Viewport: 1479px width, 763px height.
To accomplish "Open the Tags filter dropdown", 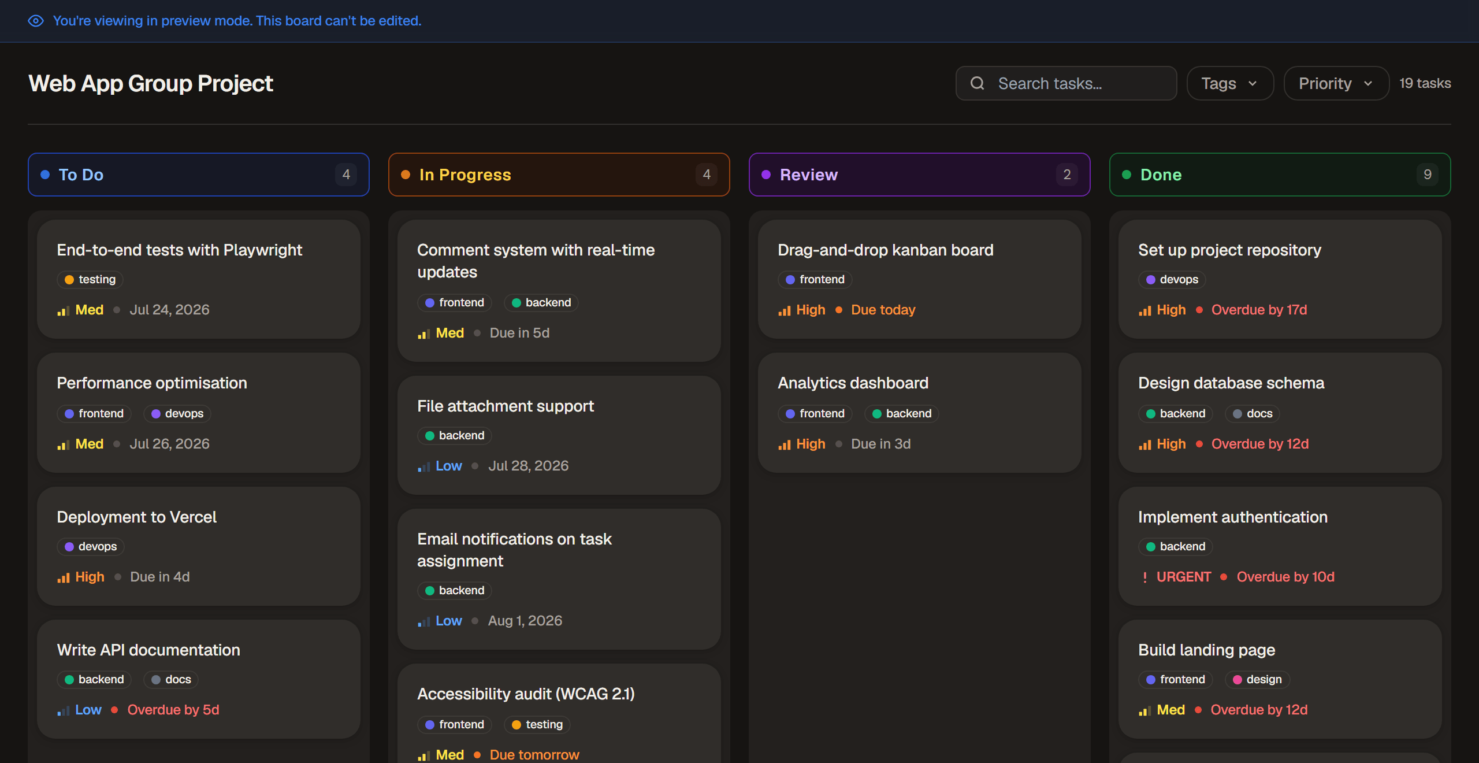I will click(x=1230, y=83).
